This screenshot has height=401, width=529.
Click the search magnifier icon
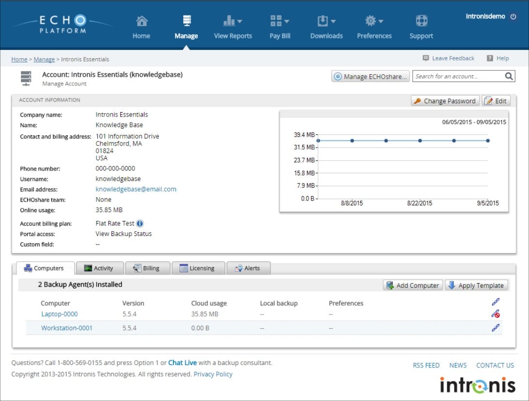pos(509,76)
